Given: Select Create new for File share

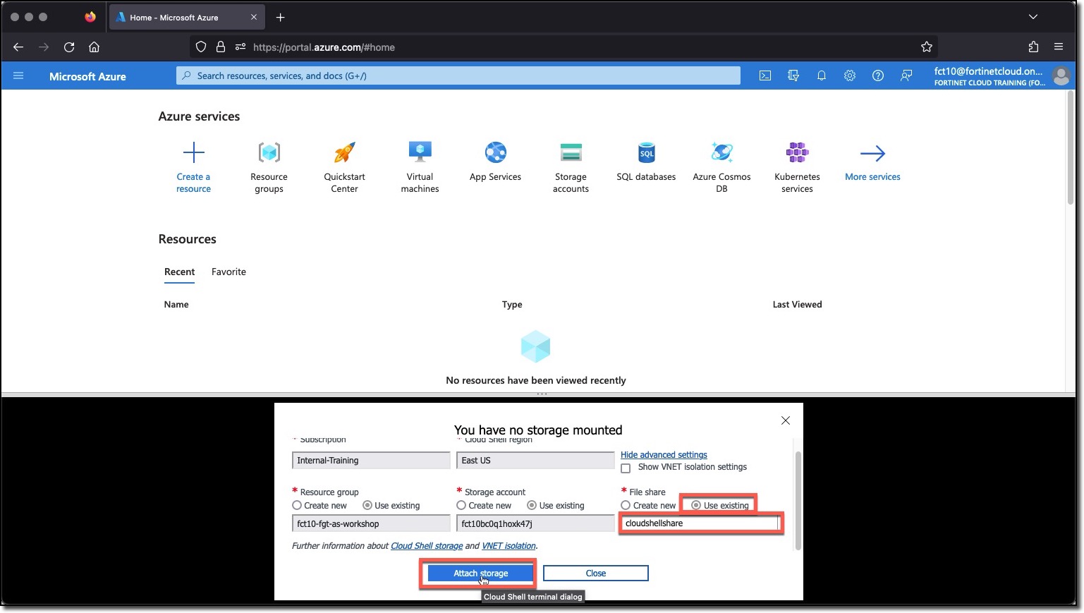Looking at the screenshot, I should tap(626, 505).
